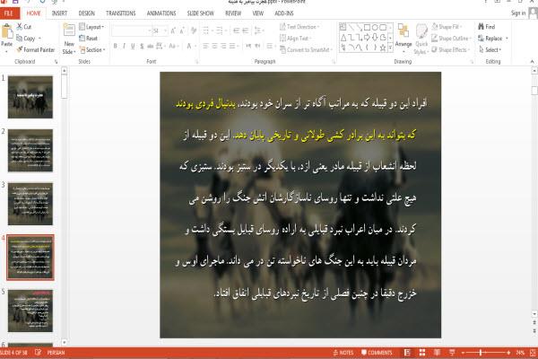Click Sign in link

518,13
